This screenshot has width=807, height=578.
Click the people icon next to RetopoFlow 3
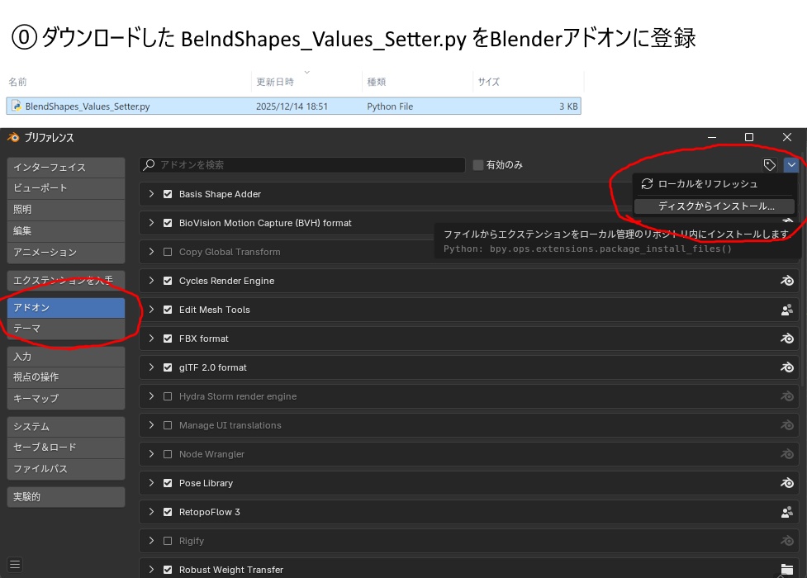(786, 512)
